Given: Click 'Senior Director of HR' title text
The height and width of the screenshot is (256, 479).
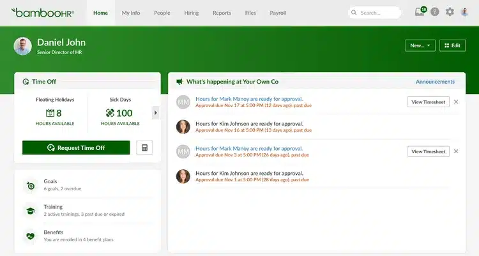Looking at the screenshot, I should (x=59, y=52).
